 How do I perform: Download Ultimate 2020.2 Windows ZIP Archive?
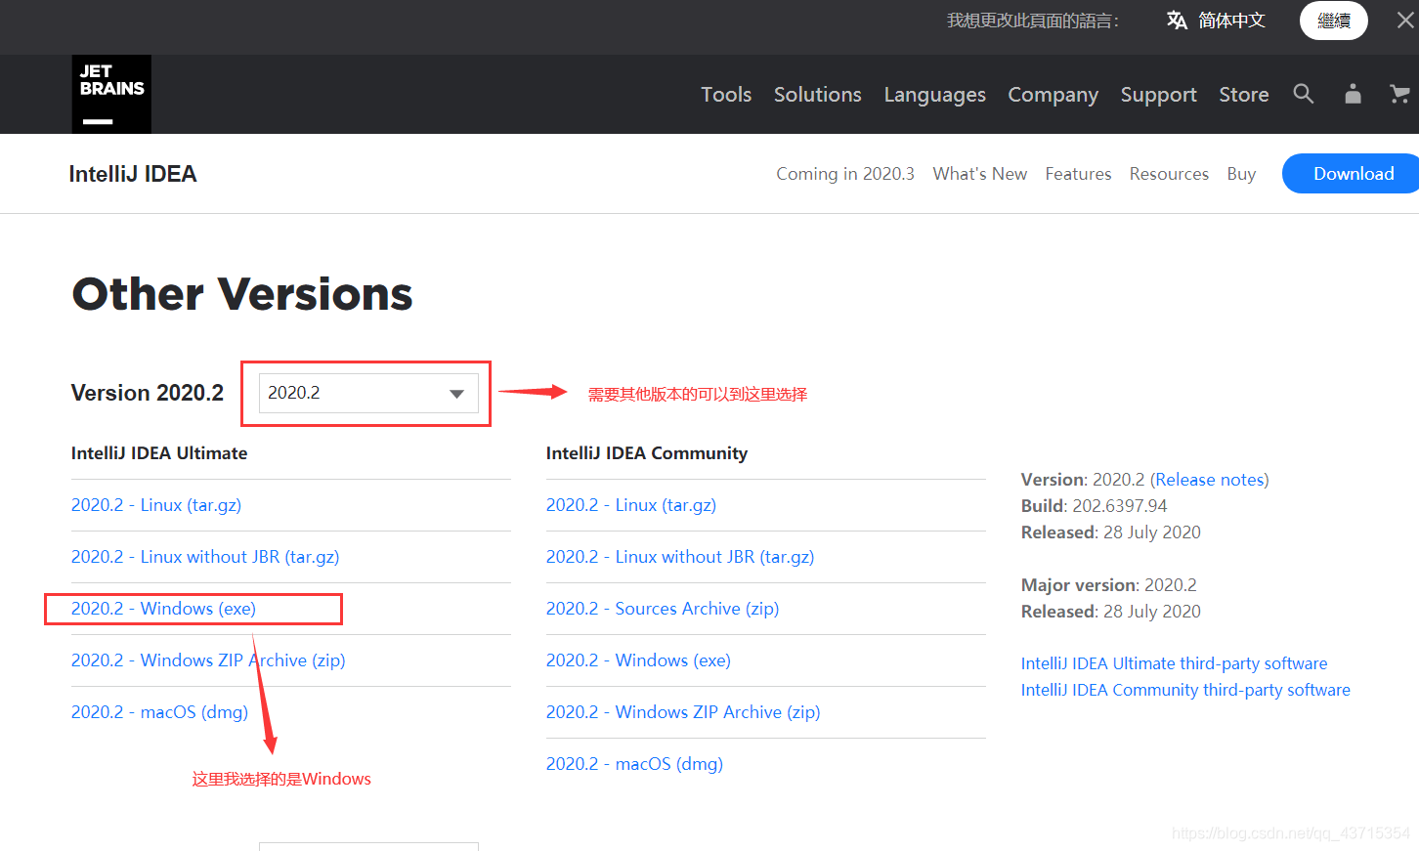pyautogui.click(x=208, y=660)
